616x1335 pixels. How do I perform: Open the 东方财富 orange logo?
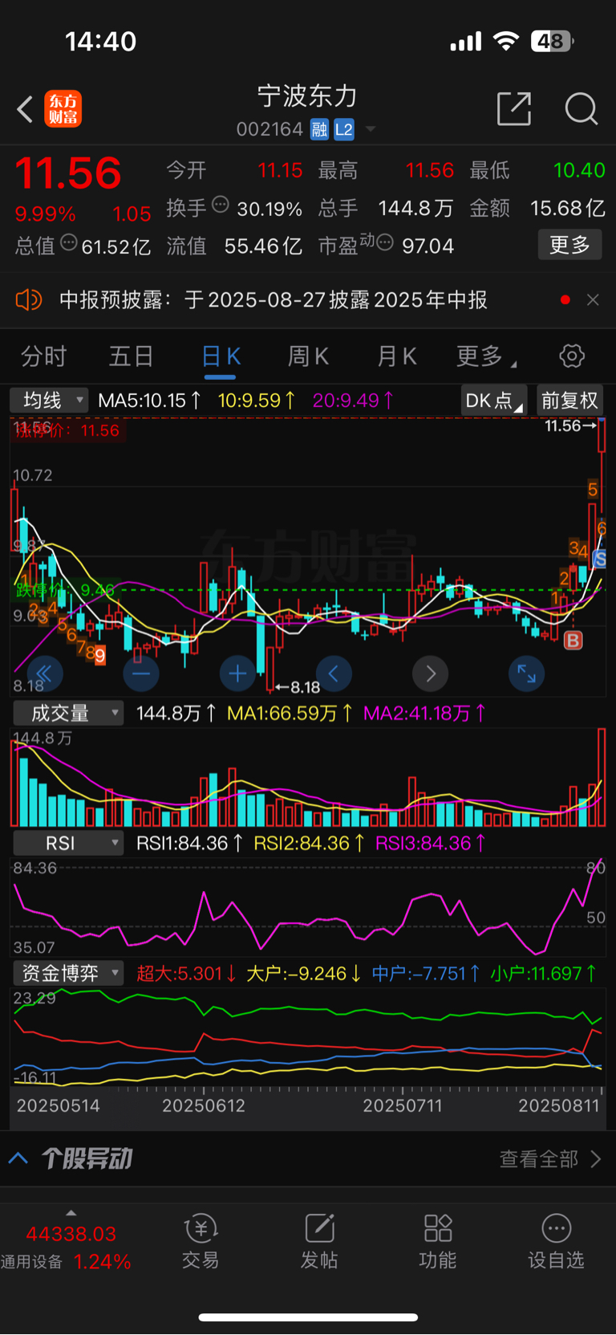[63, 109]
